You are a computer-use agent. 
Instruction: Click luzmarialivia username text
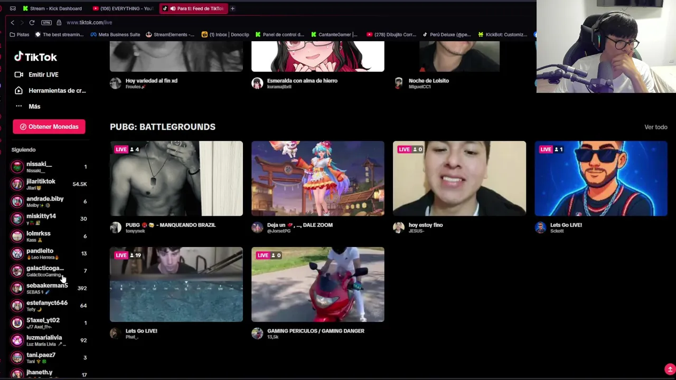44,338
